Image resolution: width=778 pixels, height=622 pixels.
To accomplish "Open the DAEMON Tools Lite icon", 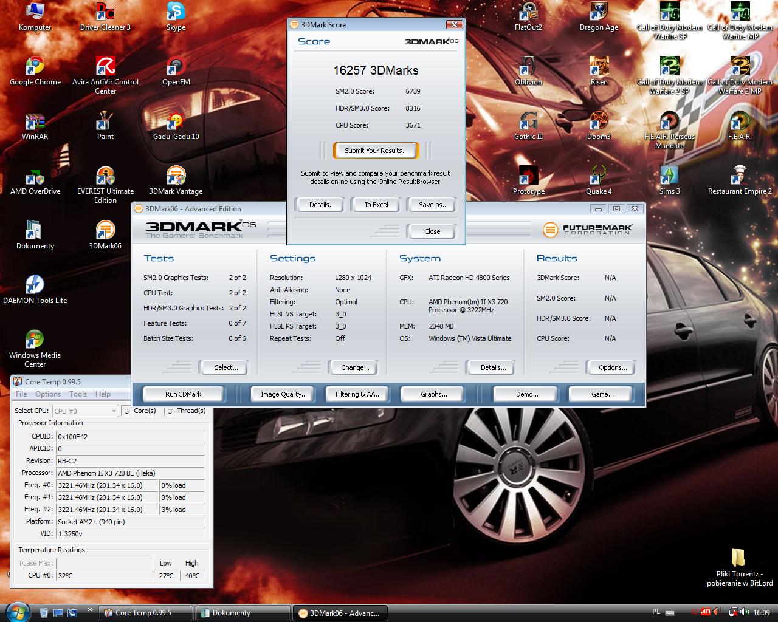I will pos(35,290).
